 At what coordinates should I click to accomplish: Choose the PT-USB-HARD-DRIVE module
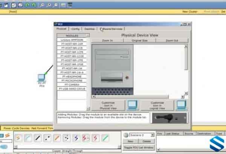(72, 89)
